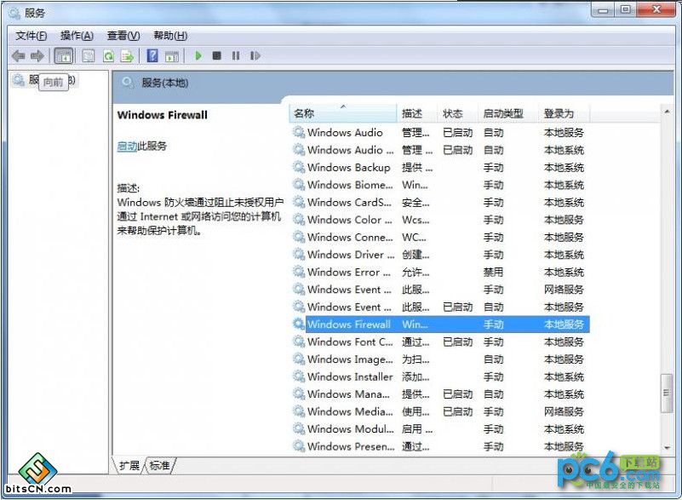Start the service with the green play icon
This screenshot has width=682, height=500.
coord(198,55)
